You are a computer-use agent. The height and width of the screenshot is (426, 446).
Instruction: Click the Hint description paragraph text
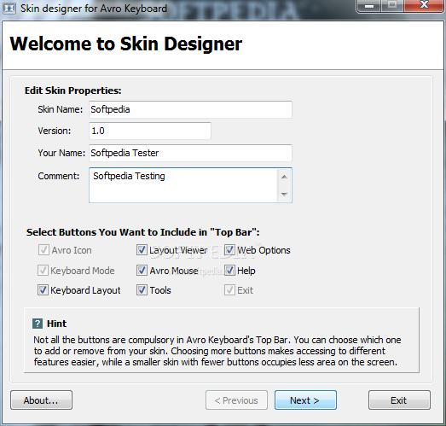[217, 351]
